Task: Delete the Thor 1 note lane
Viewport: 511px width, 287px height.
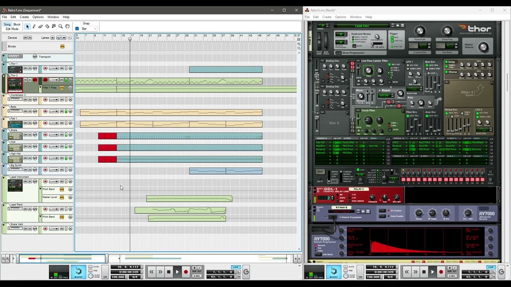Action: [x=70, y=69]
